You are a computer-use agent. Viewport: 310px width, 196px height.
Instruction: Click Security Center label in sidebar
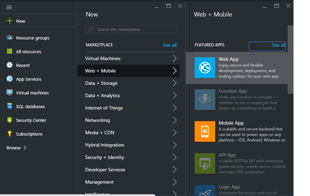(31, 120)
